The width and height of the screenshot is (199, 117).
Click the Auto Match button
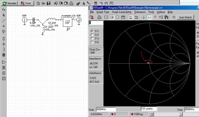pyautogui.click(x=185, y=17)
